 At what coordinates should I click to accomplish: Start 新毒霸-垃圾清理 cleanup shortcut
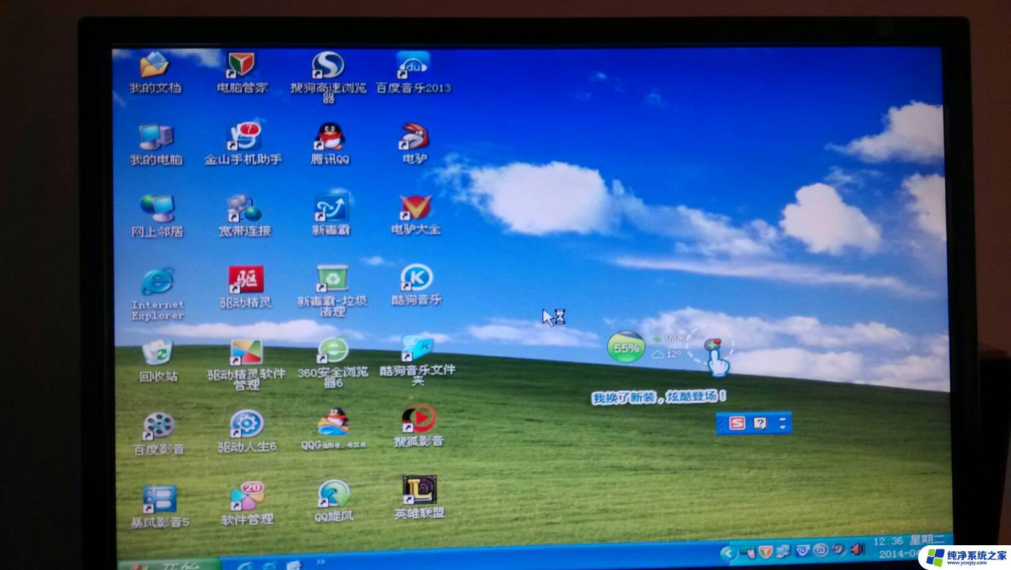click(333, 291)
